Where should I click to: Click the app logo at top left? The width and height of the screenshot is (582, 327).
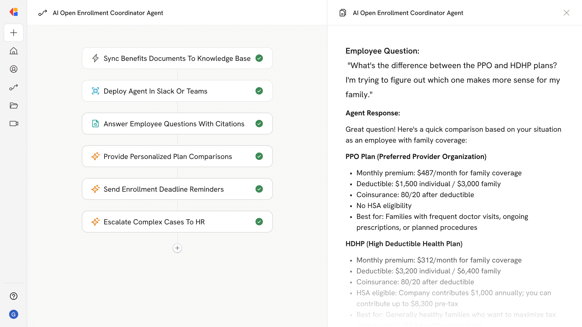pos(14,12)
